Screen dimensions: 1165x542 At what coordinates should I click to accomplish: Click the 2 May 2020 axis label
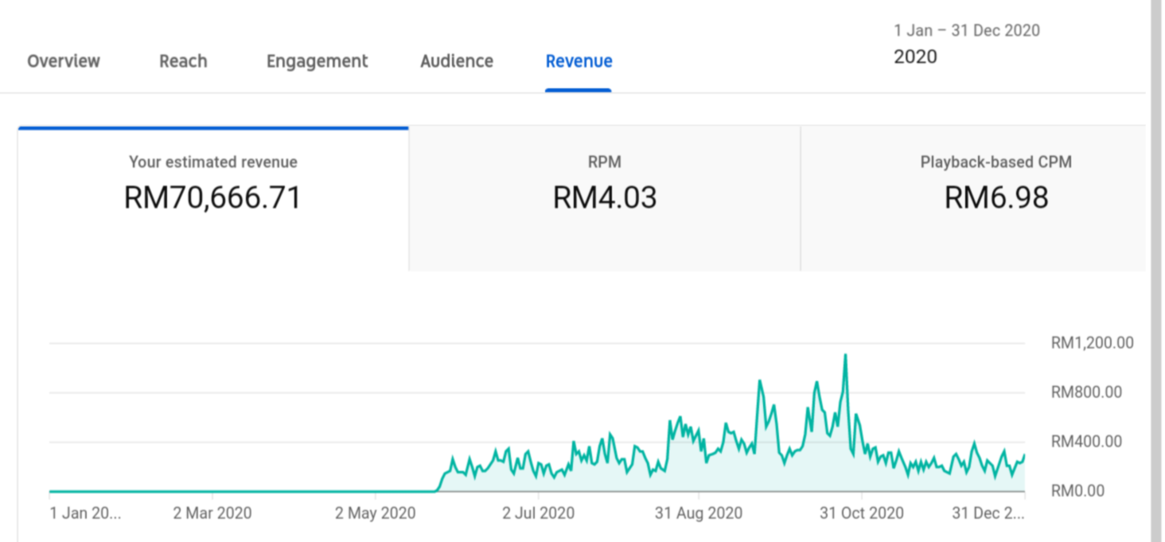point(375,513)
